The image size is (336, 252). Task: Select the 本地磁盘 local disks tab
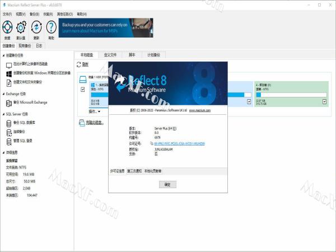point(87,55)
